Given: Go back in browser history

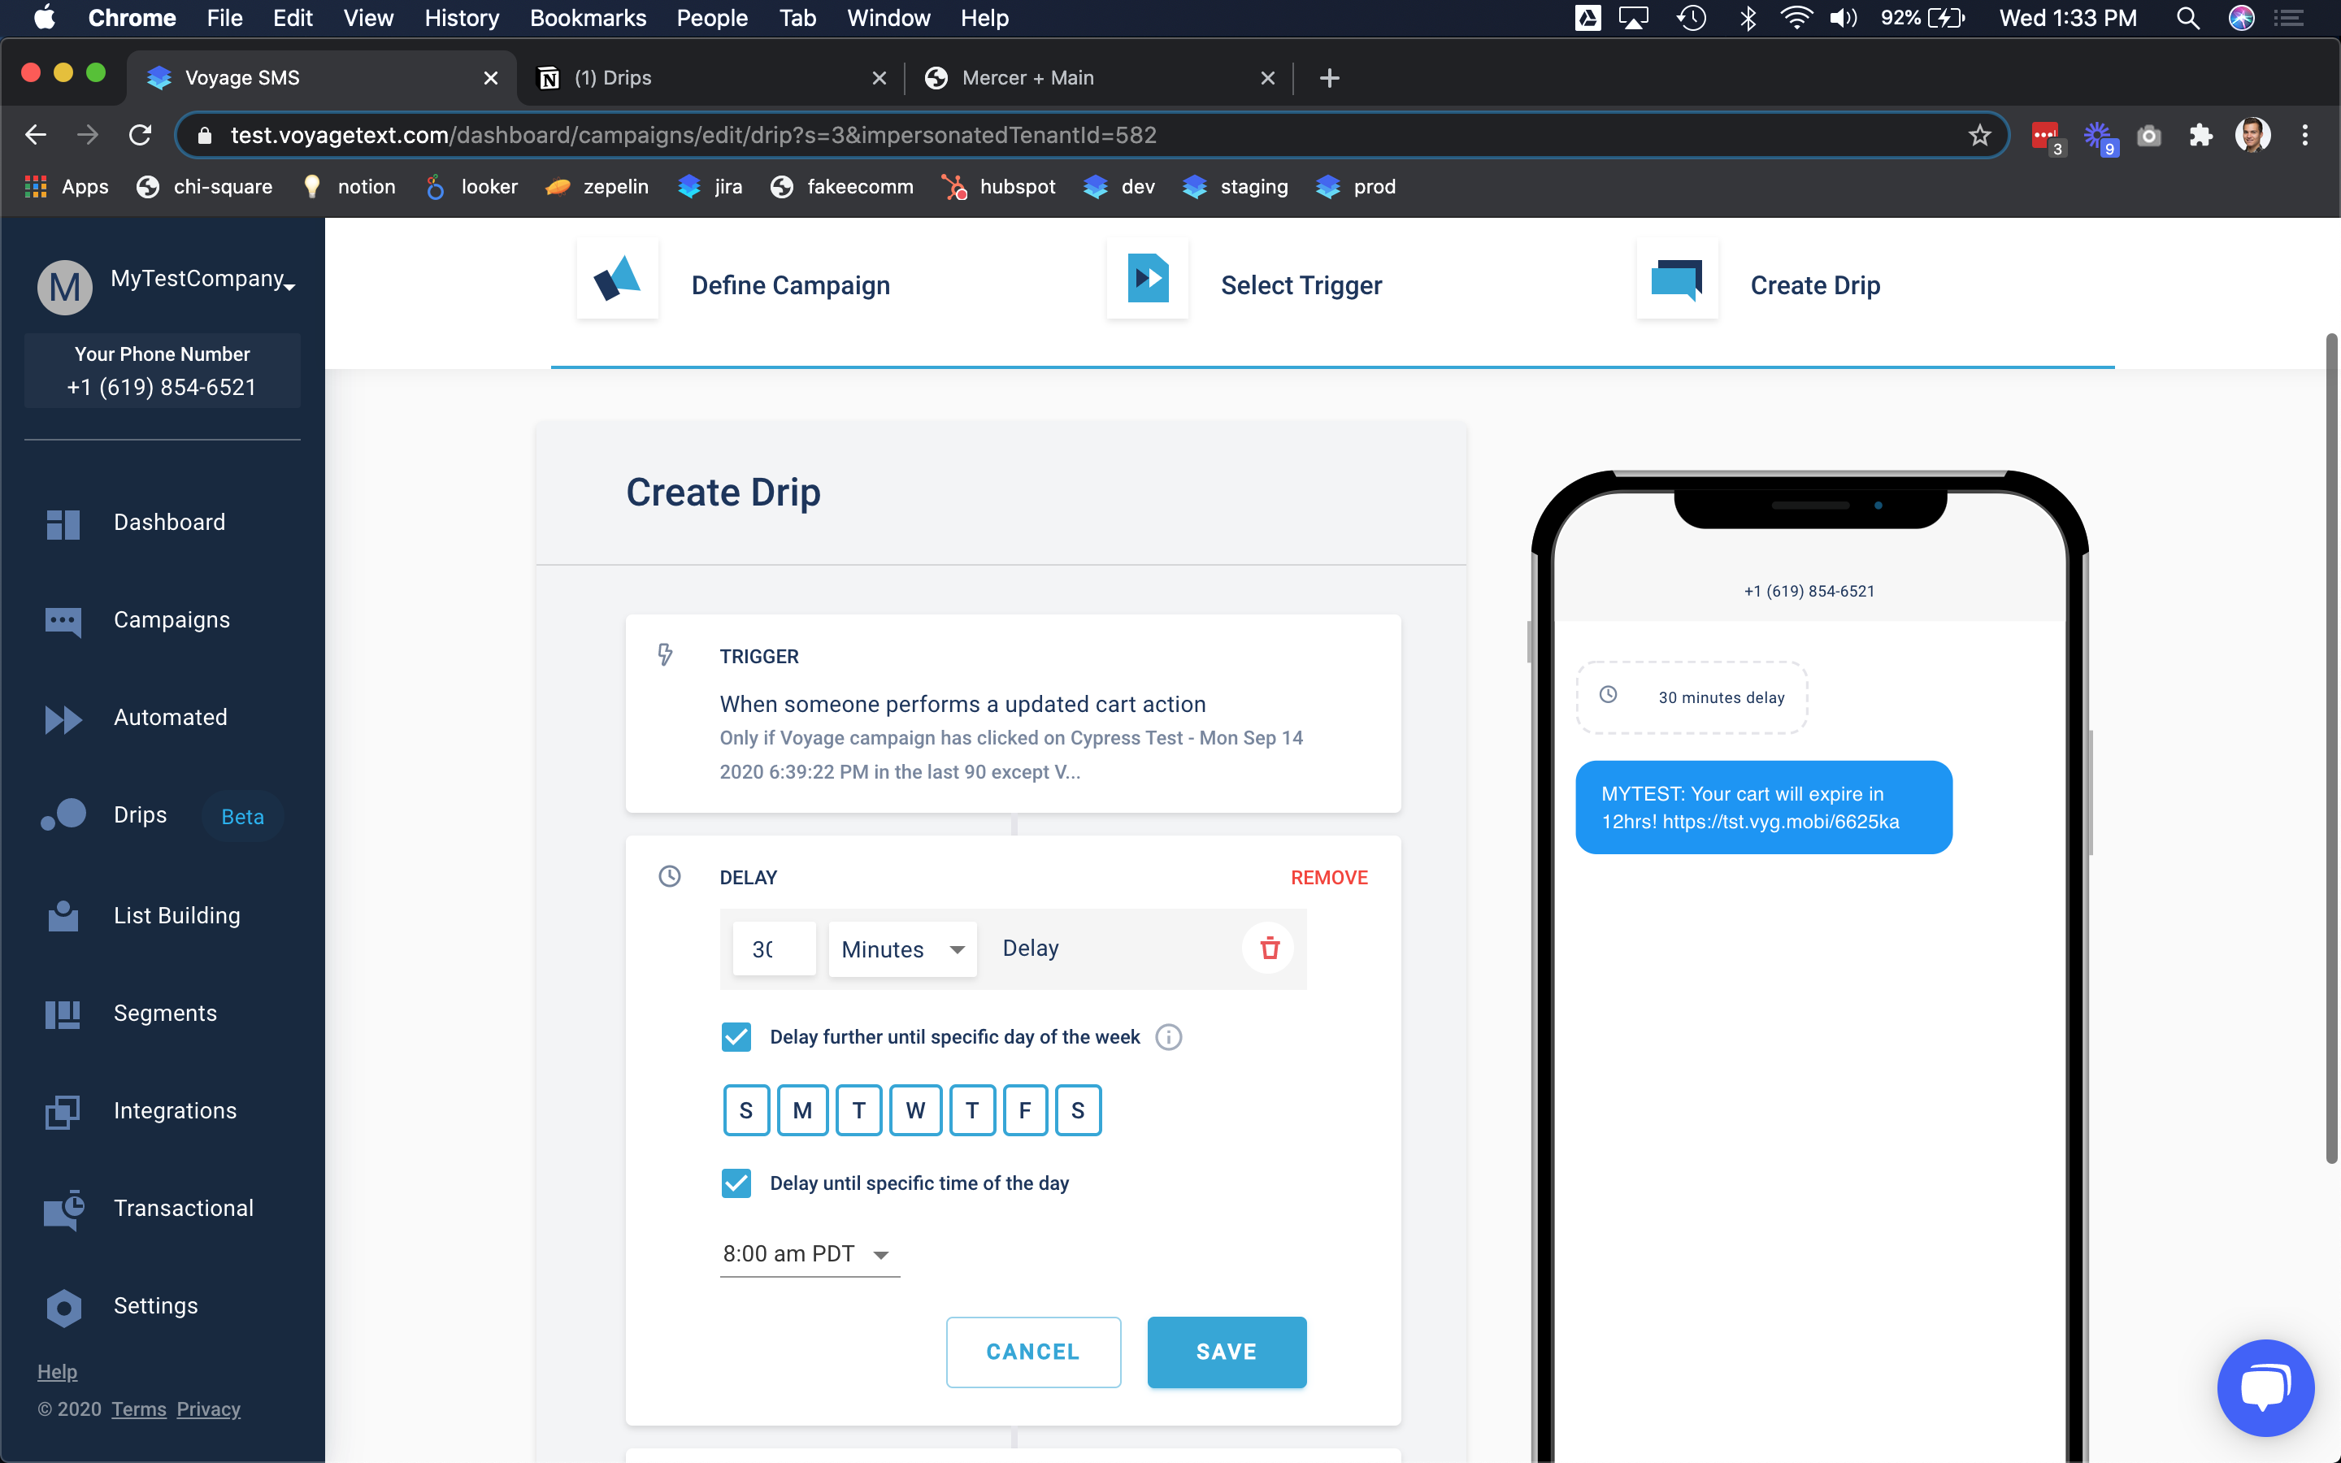Looking at the screenshot, I should pyautogui.click(x=36, y=136).
